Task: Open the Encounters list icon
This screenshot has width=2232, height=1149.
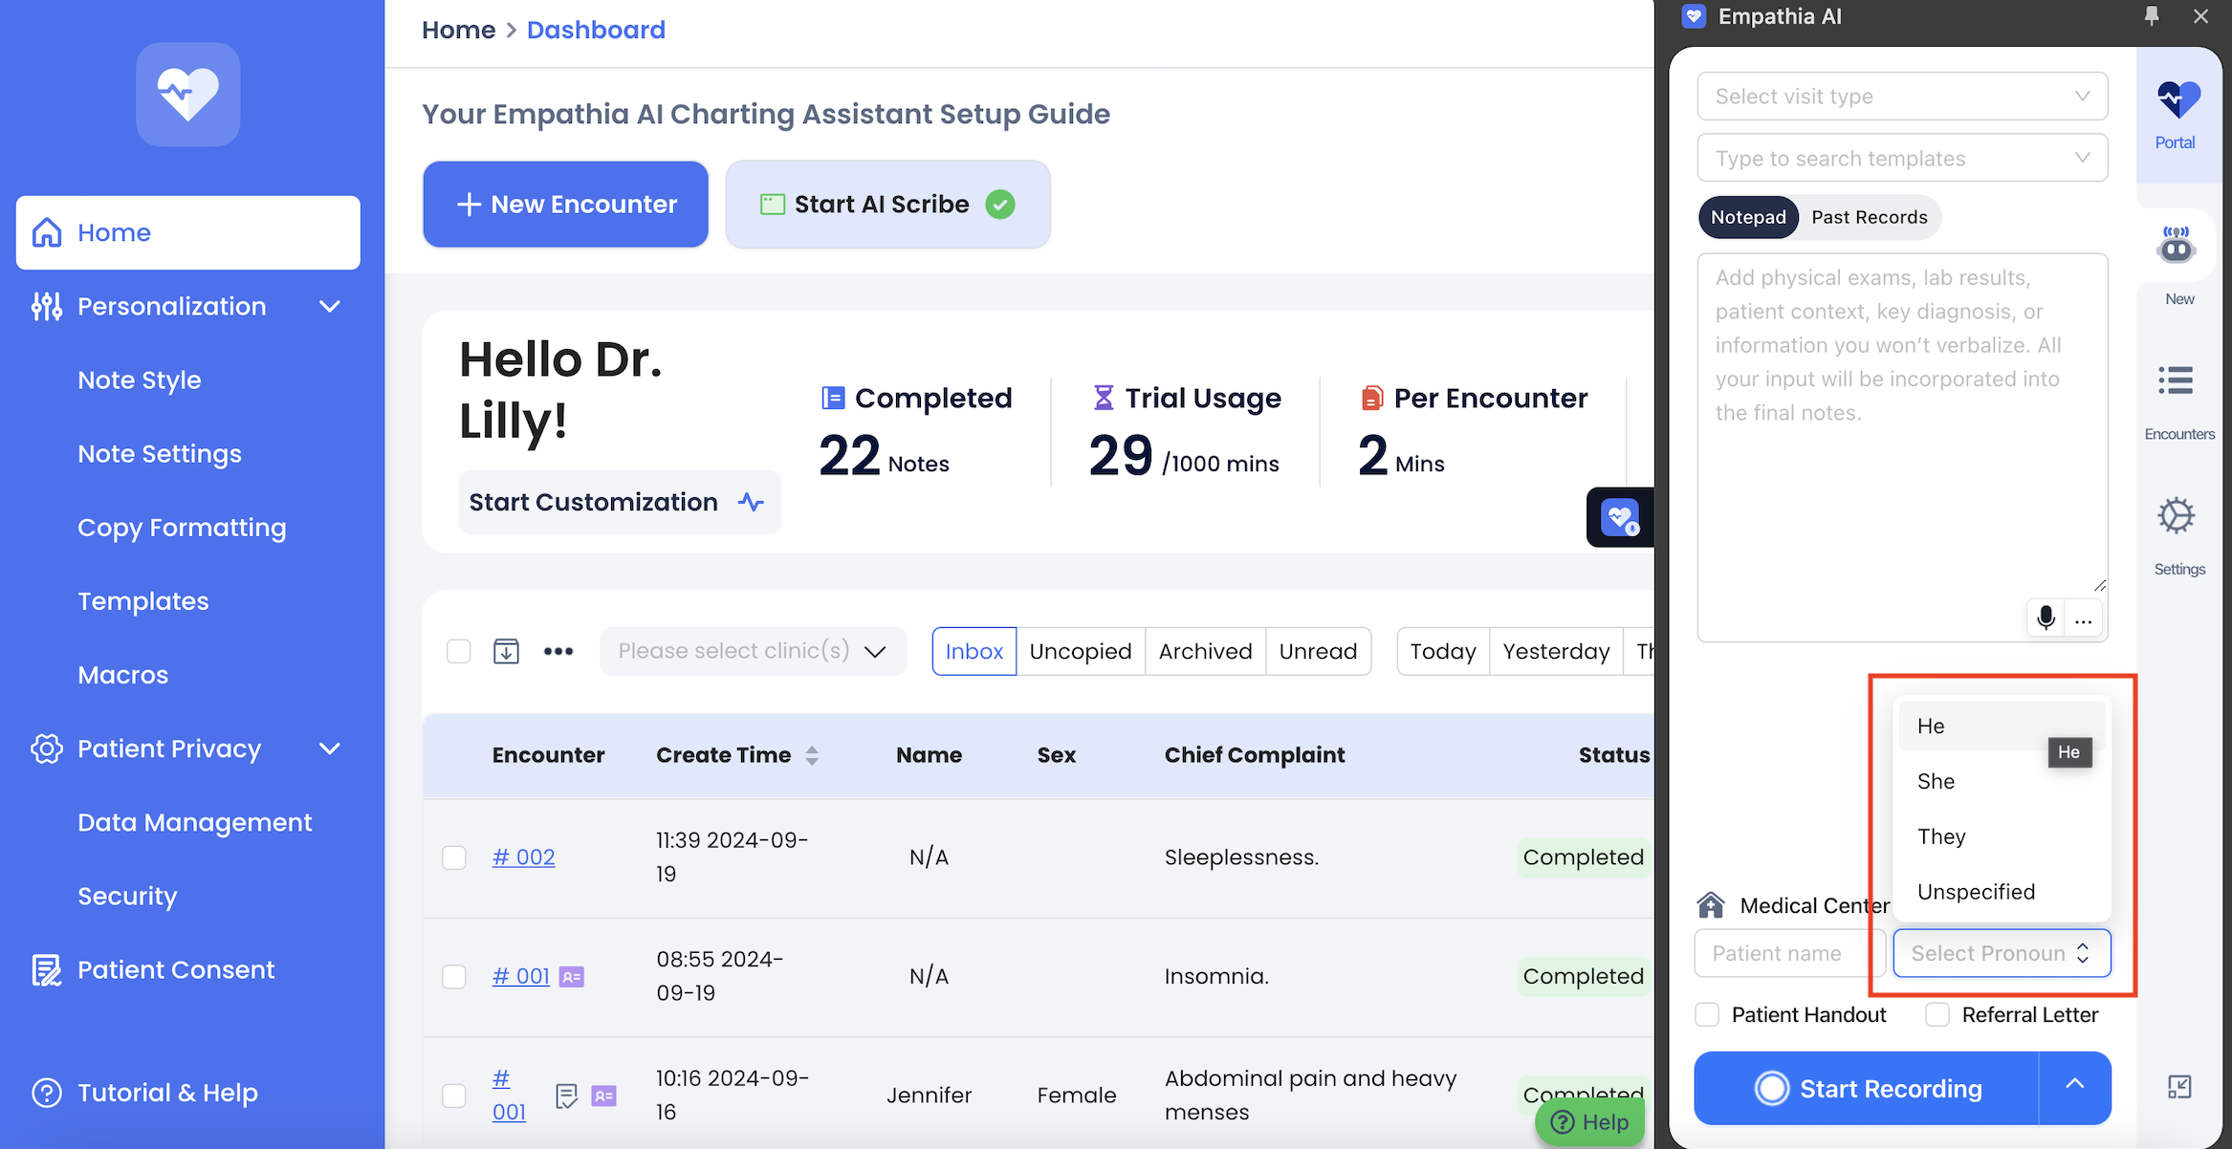Action: pyautogui.click(x=2176, y=381)
